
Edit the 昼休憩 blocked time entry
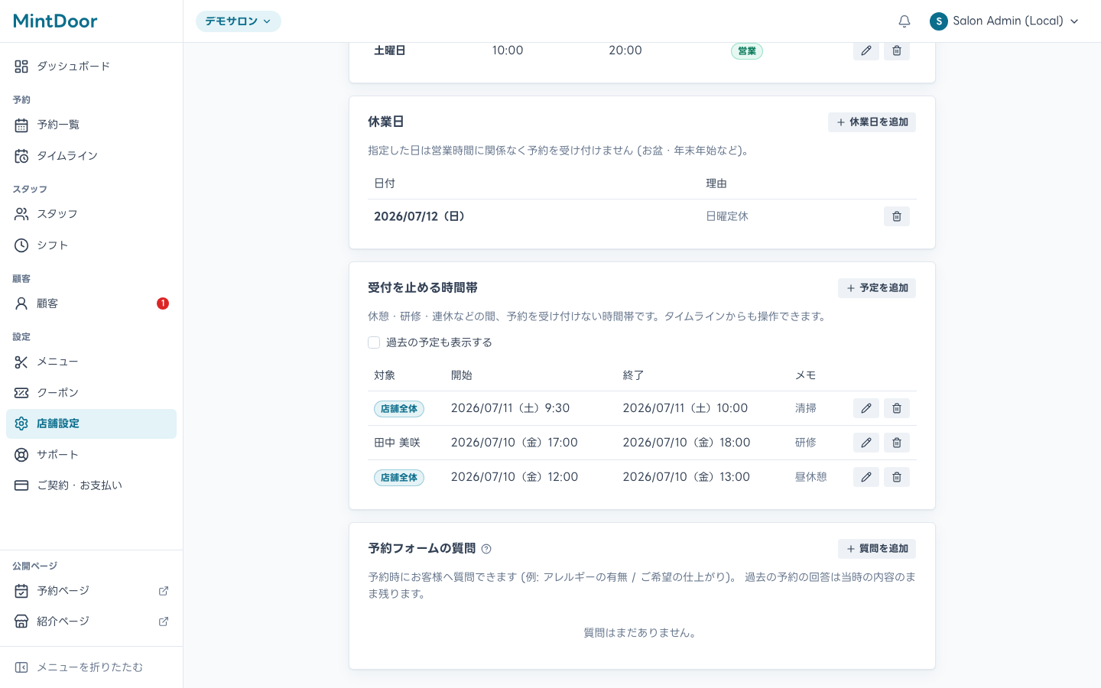866,477
